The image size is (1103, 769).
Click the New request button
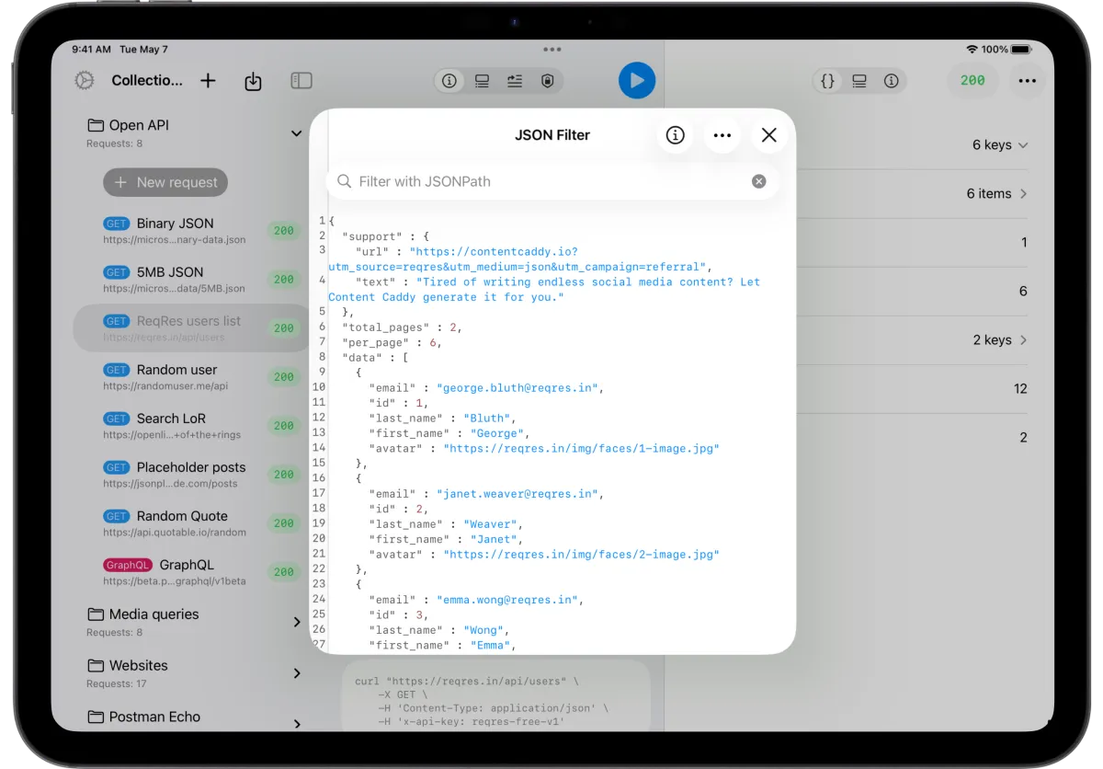tap(165, 182)
